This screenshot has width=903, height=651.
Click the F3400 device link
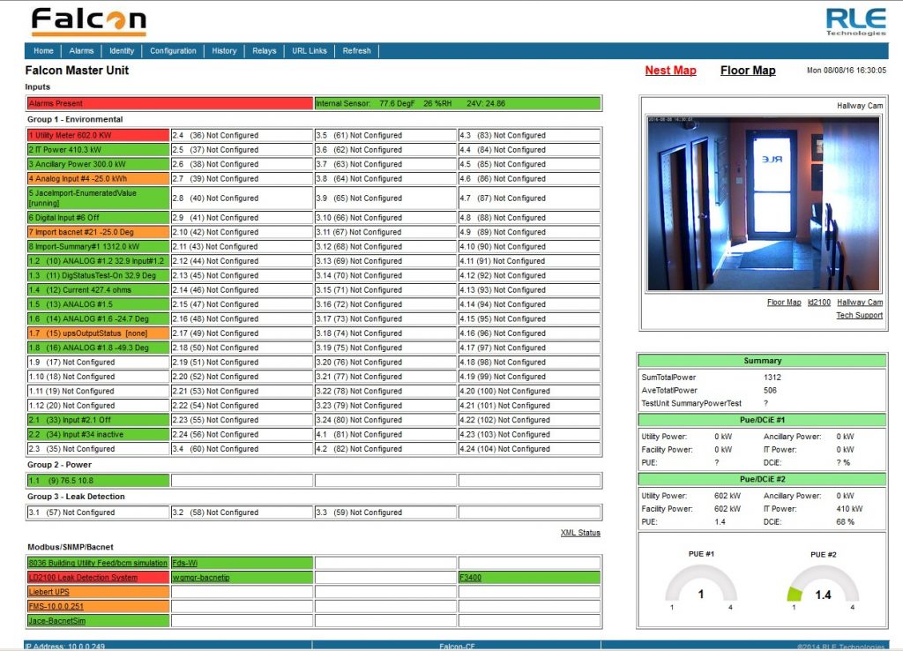472,578
